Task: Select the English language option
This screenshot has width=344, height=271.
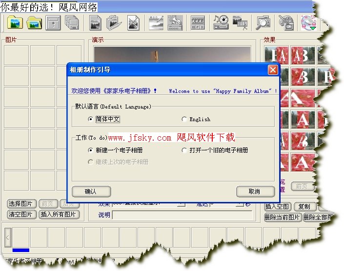Action: click(x=184, y=119)
